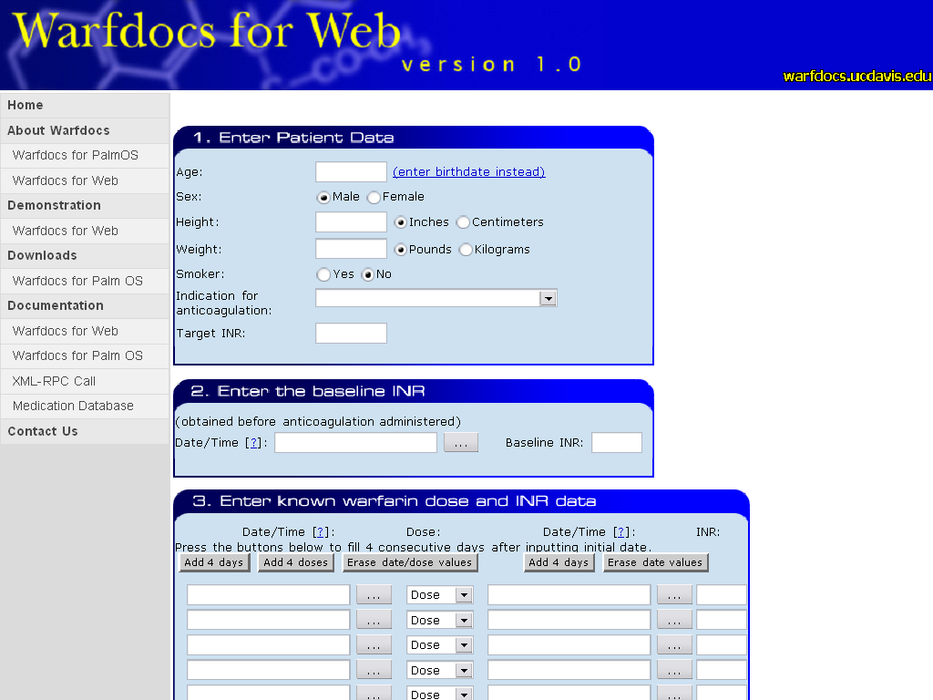Focus the Age input field
The width and height of the screenshot is (933, 700).
click(x=351, y=172)
